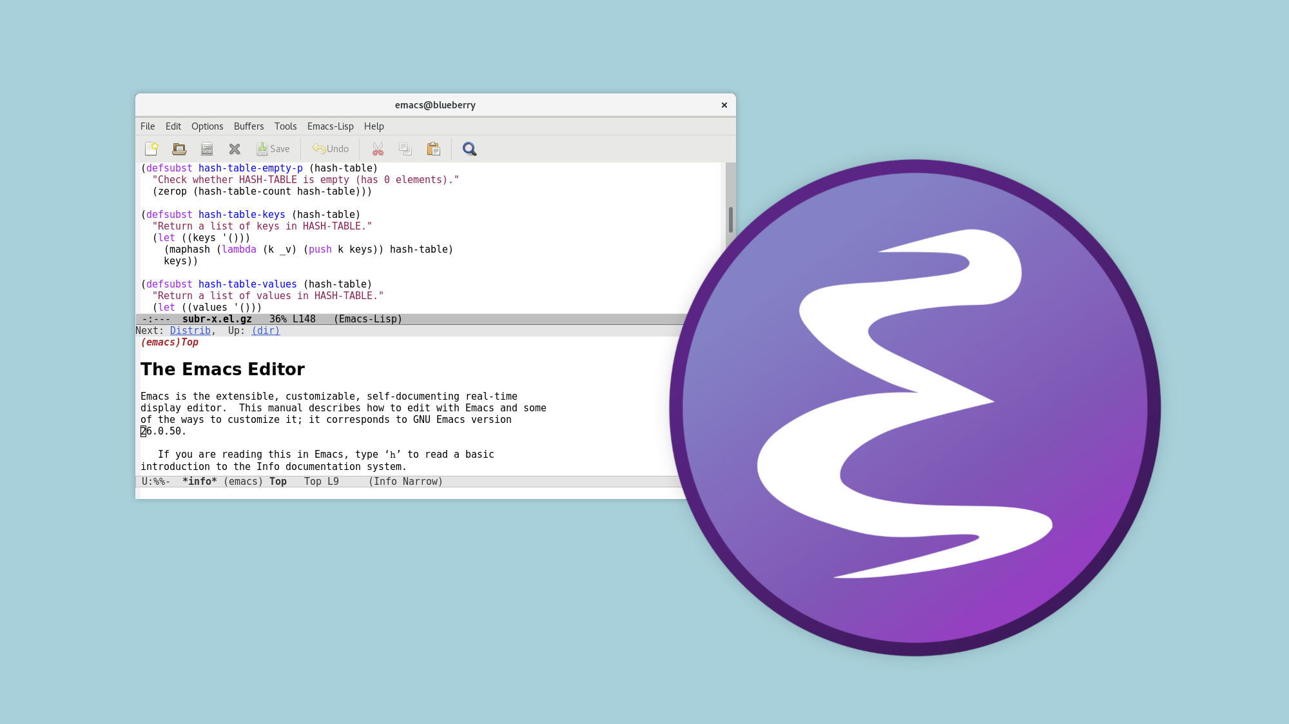Viewport: 1289px width, 724px height.
Task: Open the Buffers menu
Action: (249, 126)
